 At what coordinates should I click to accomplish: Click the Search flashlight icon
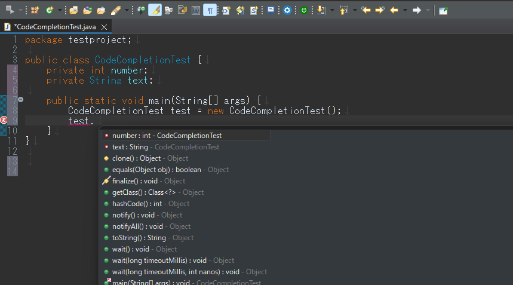click(115, 11)
